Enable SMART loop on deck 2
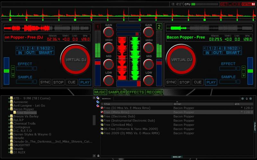 [232, 53]
